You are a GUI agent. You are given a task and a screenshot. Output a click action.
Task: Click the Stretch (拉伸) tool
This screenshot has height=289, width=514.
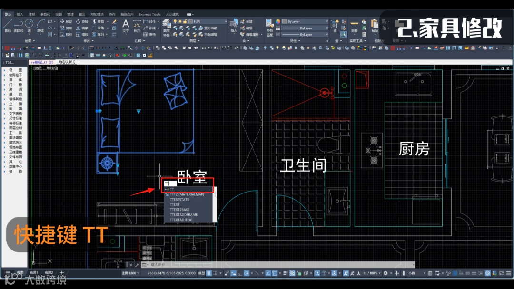pyautogui.click(x=66, y=34)
